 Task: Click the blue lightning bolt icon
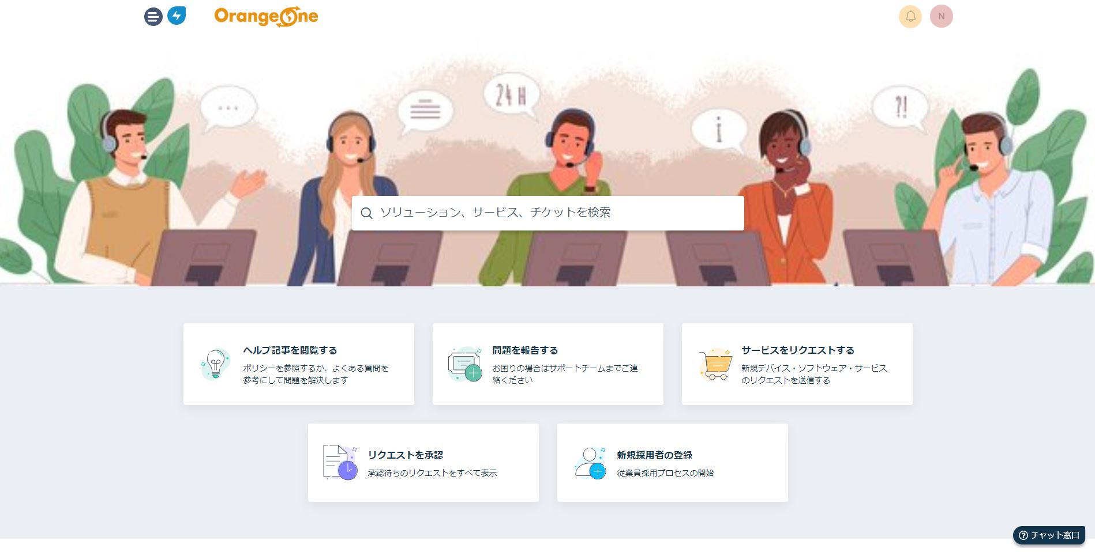[x=177, y=16]
